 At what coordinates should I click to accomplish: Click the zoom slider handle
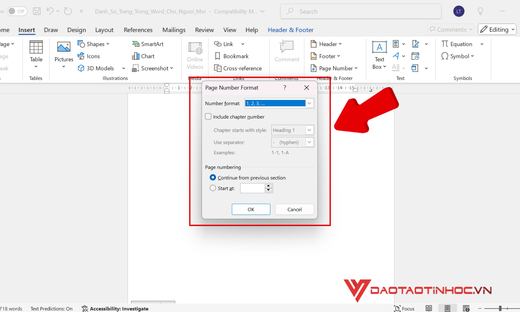pyautogui.click(x=500, y=309)
